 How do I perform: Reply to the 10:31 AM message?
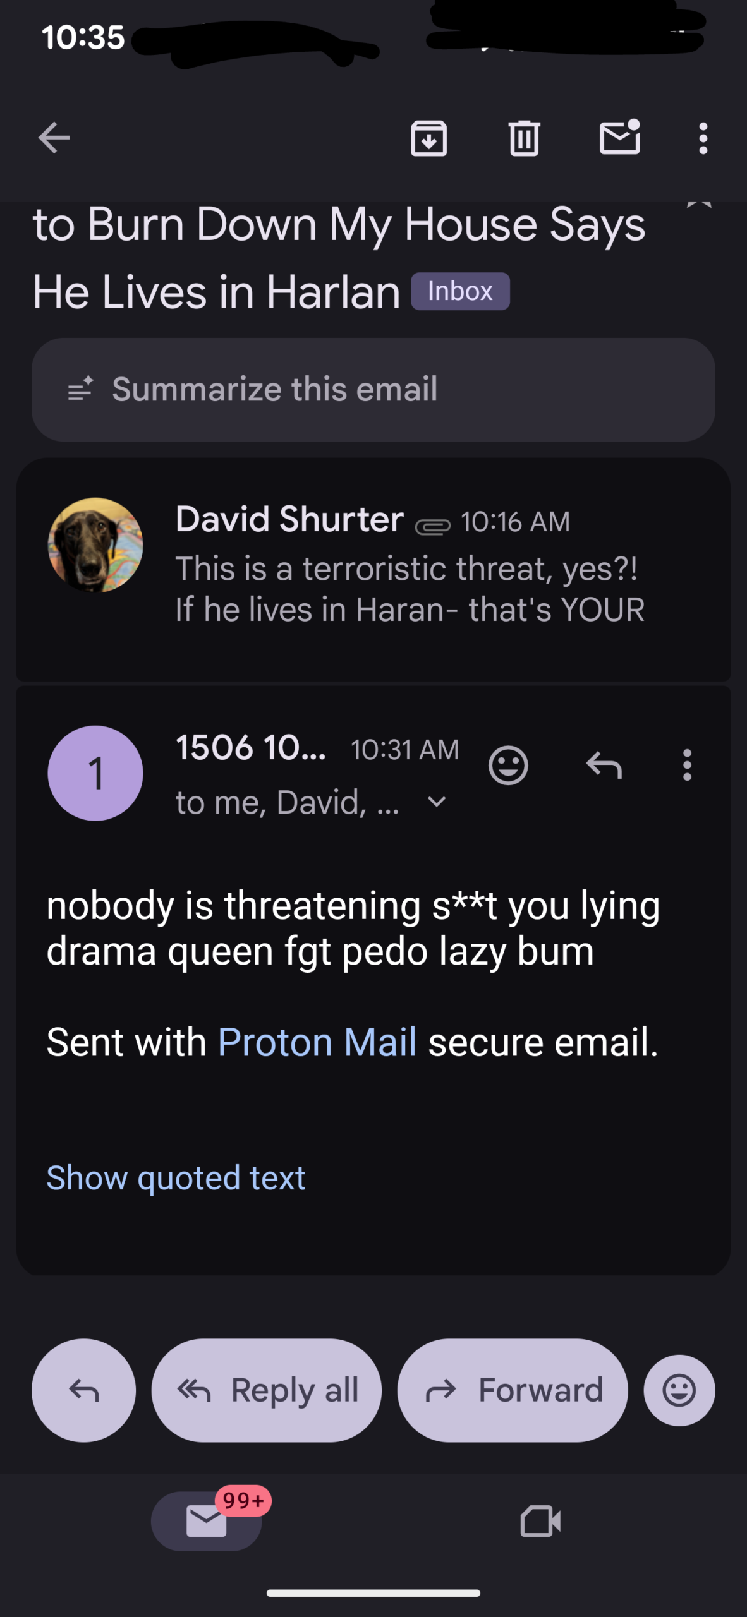(604, 766)
